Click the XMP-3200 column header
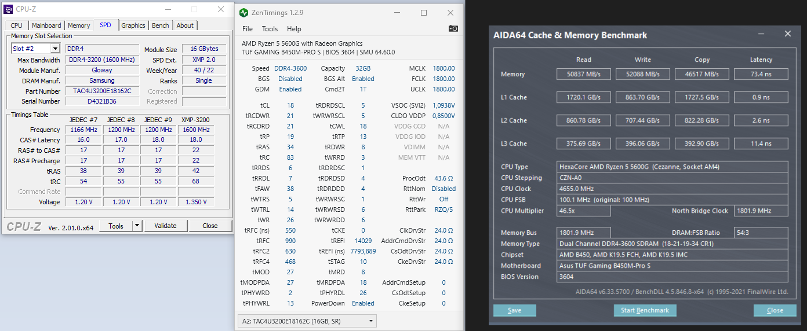This screenshot has width=807, height=331. pos(196,120)
